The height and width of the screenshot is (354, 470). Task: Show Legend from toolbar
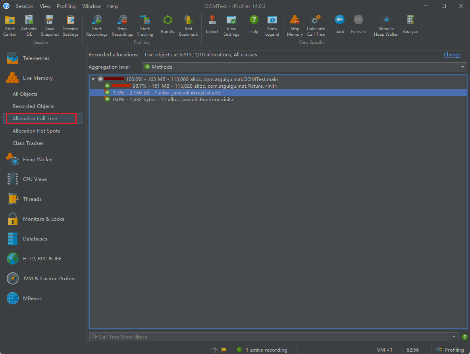tap(272, 26)
